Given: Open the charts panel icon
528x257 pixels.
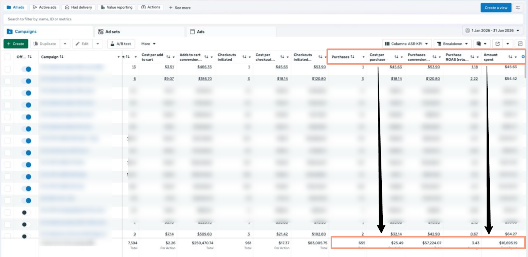Looking at the screenshot, I should tap(520, 44).
